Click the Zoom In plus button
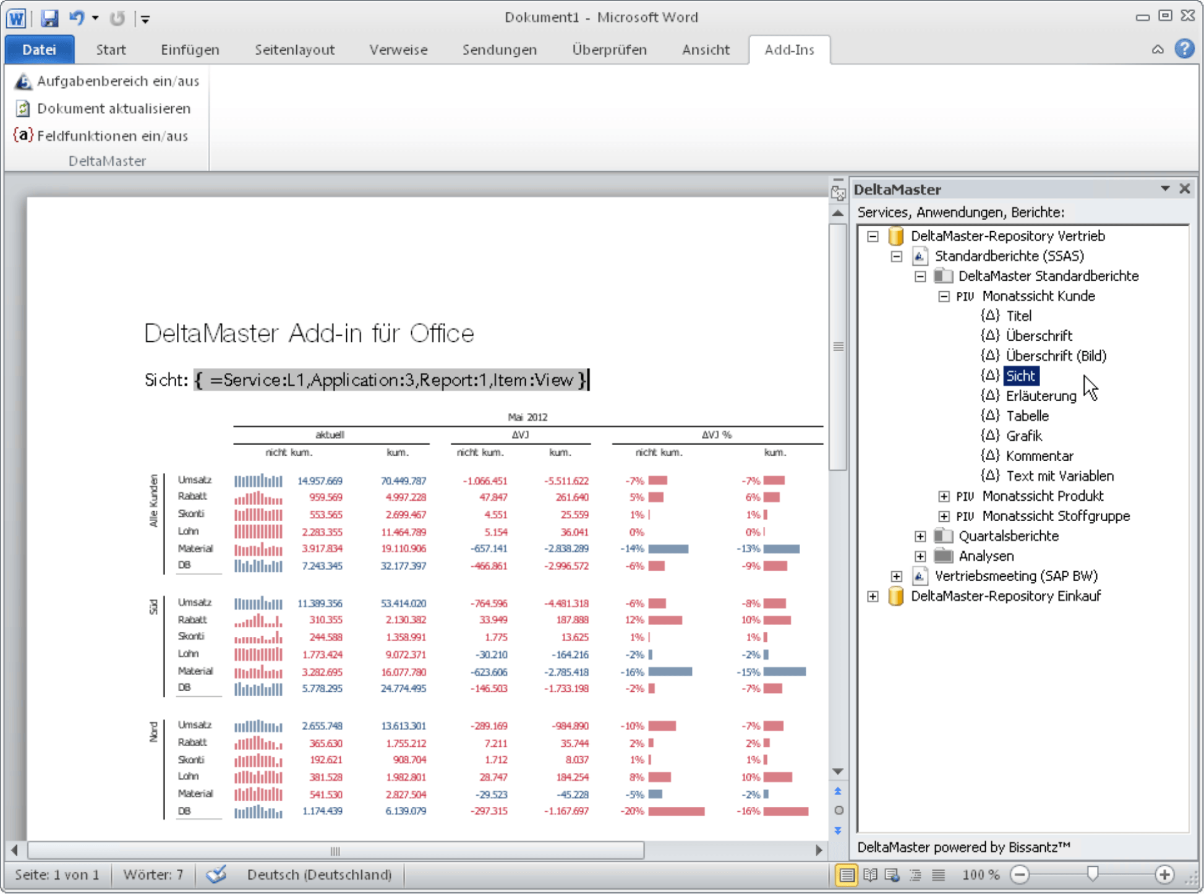 coord(1165,875)
